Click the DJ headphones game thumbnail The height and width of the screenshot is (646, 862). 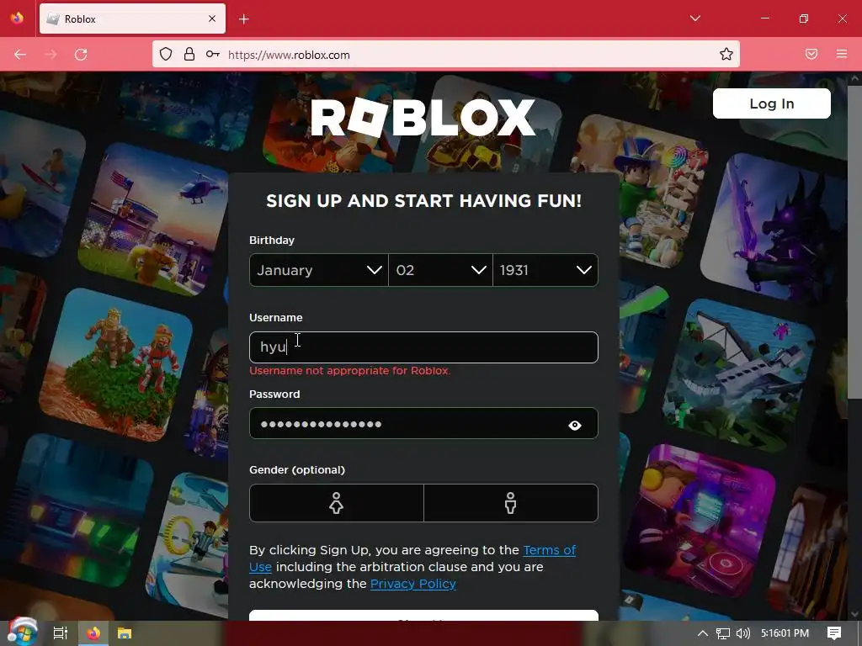(698, 522)
